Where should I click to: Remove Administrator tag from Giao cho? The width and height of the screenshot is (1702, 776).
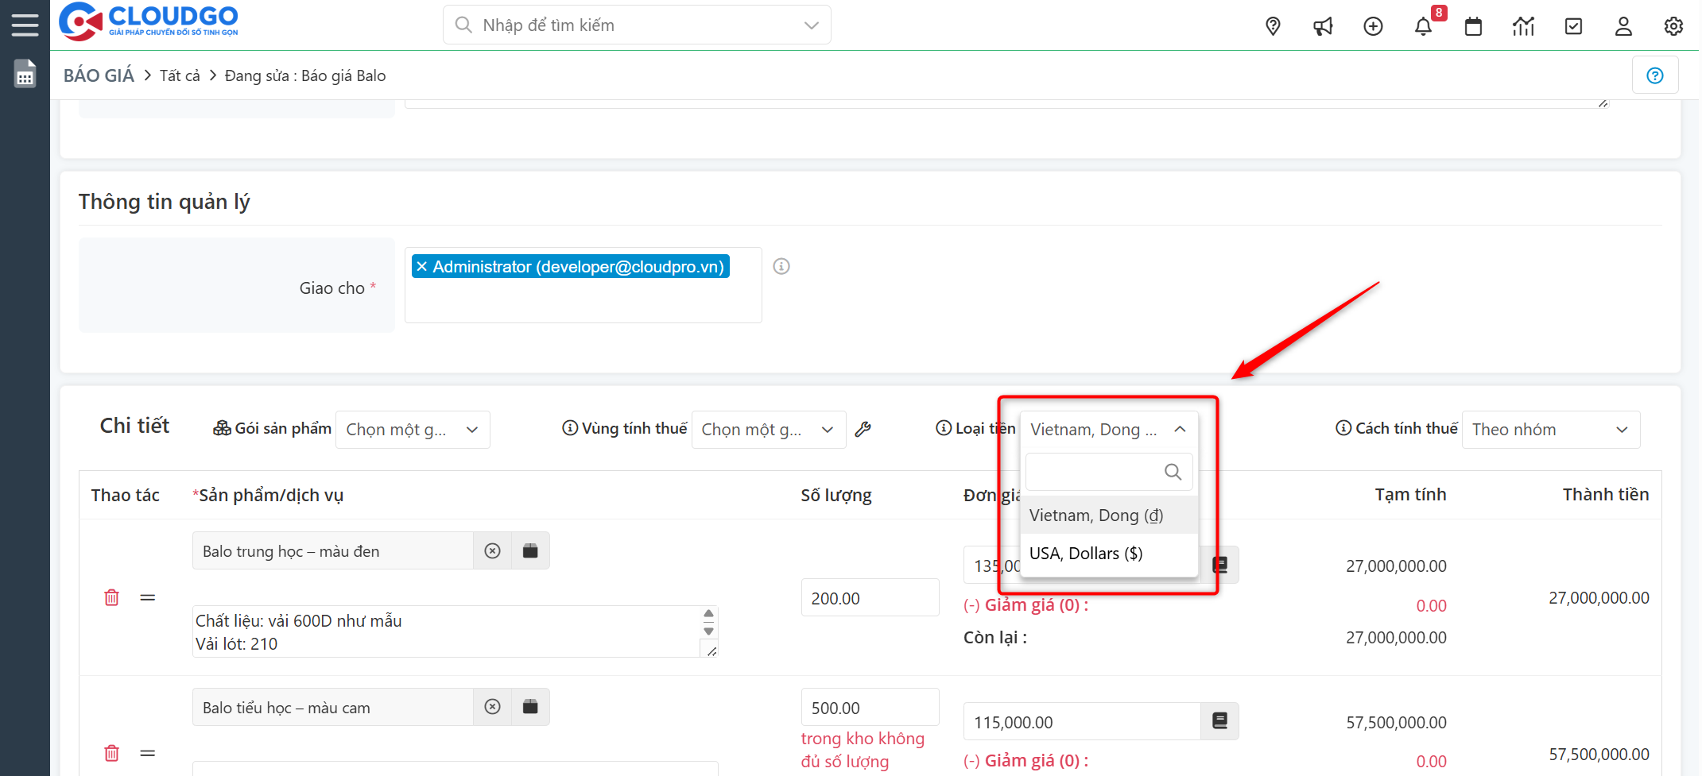(422, 267)
